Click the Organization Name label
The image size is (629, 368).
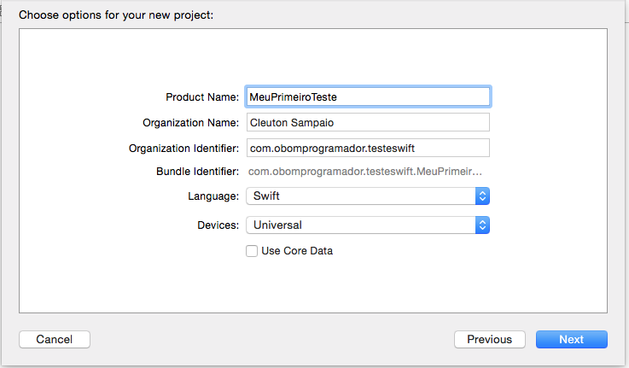pos(190,123)
